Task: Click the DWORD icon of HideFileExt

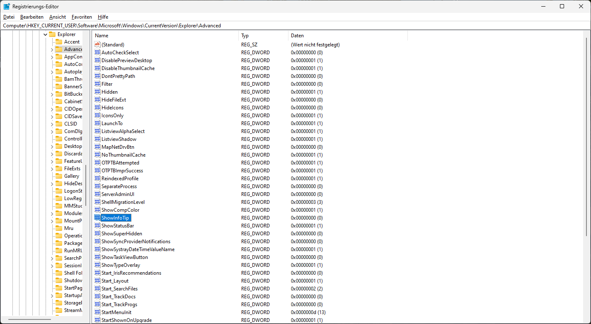Action: pos(97,99)
